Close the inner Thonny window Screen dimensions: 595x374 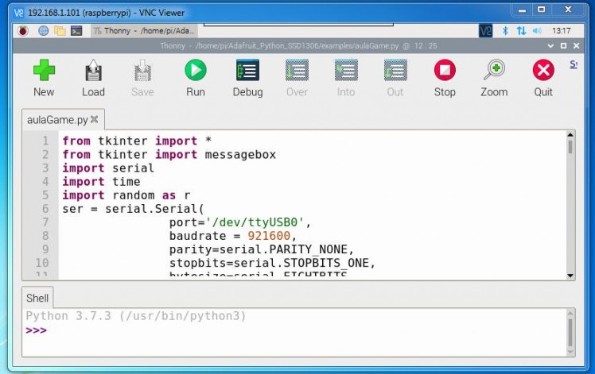coord(577,46)
